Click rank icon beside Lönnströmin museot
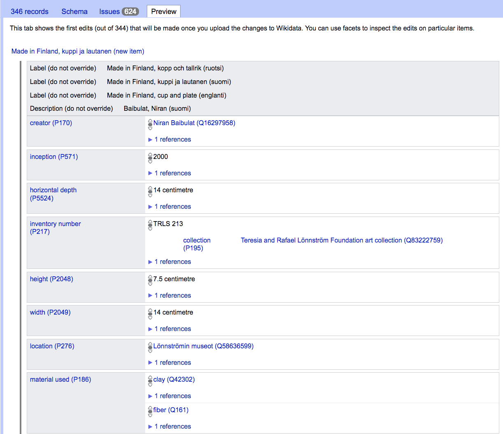Image resolution: width=503 pixels, height=434 pixels. click(150, 348)
